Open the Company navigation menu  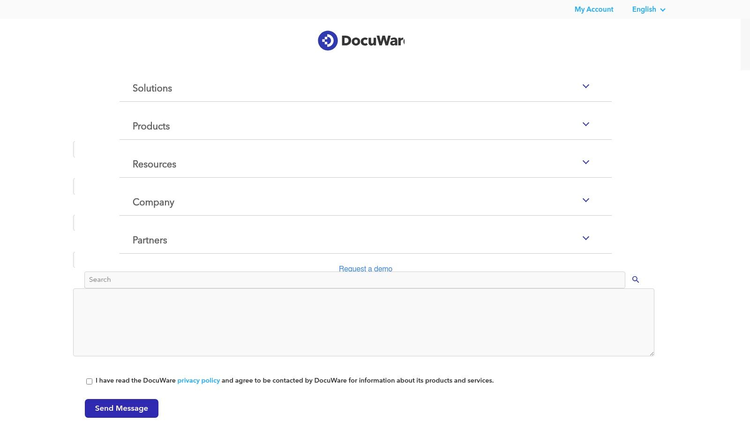153,202
